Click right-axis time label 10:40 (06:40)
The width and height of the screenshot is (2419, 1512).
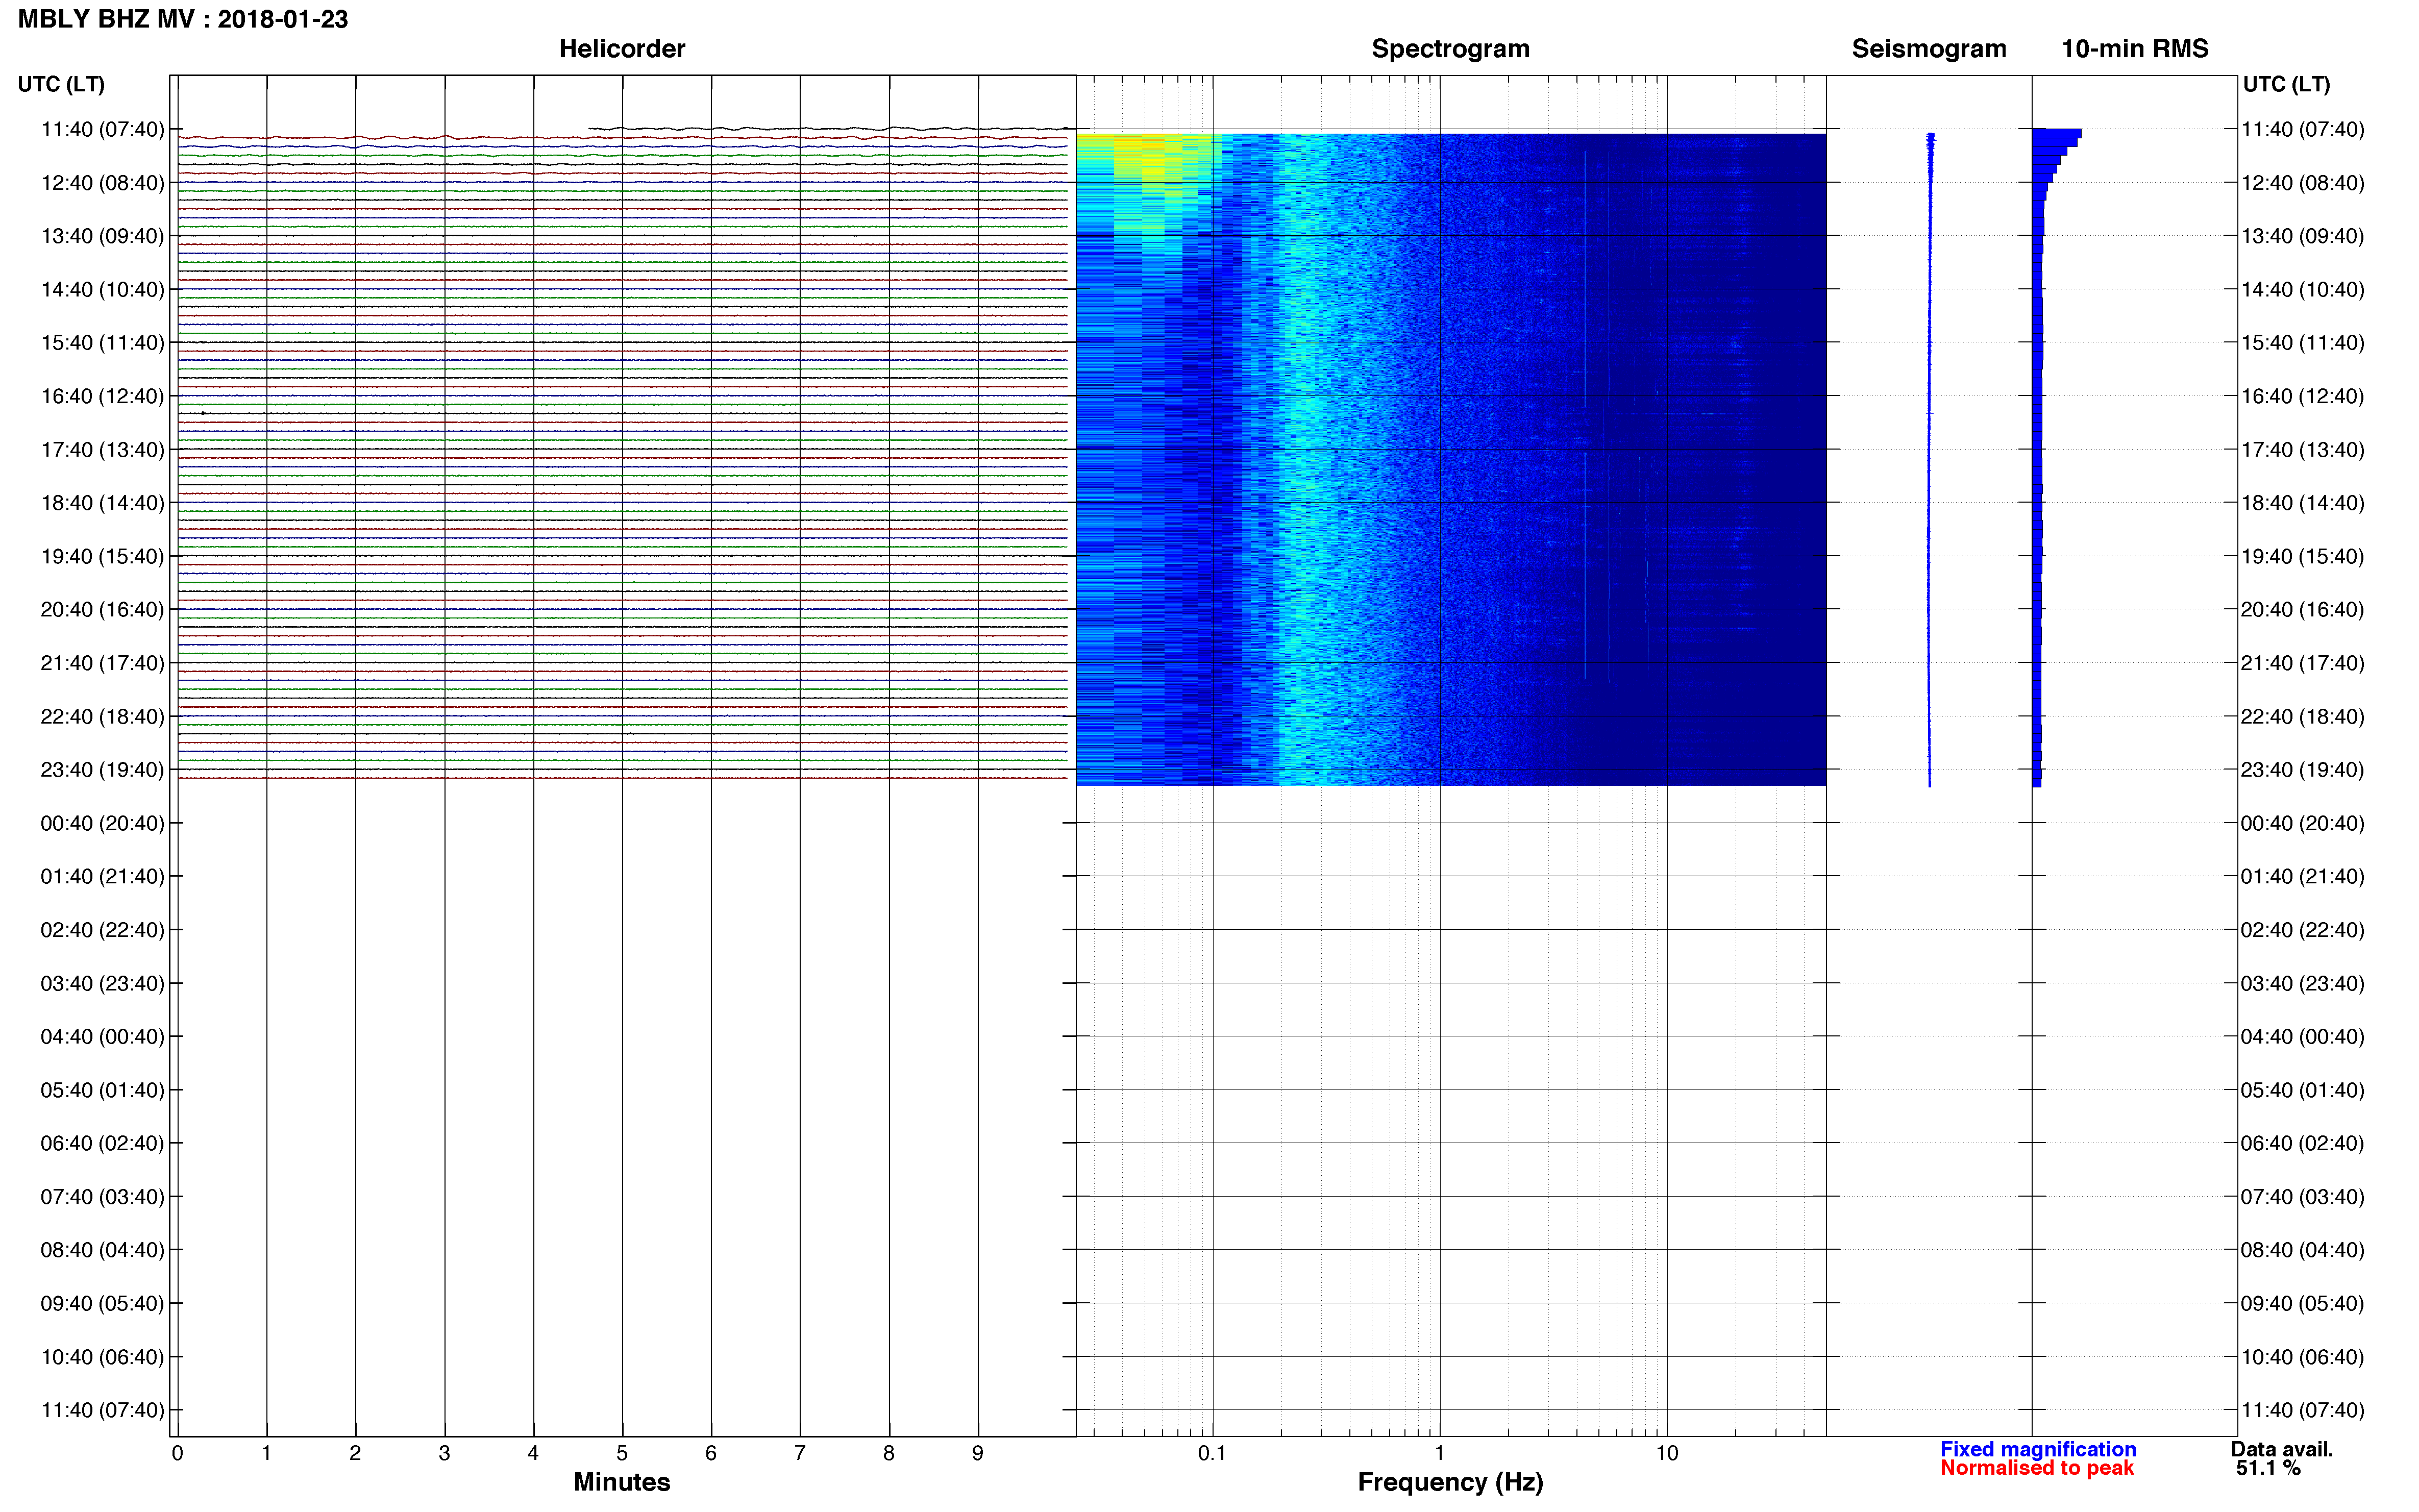(x=2302, y=1357)
